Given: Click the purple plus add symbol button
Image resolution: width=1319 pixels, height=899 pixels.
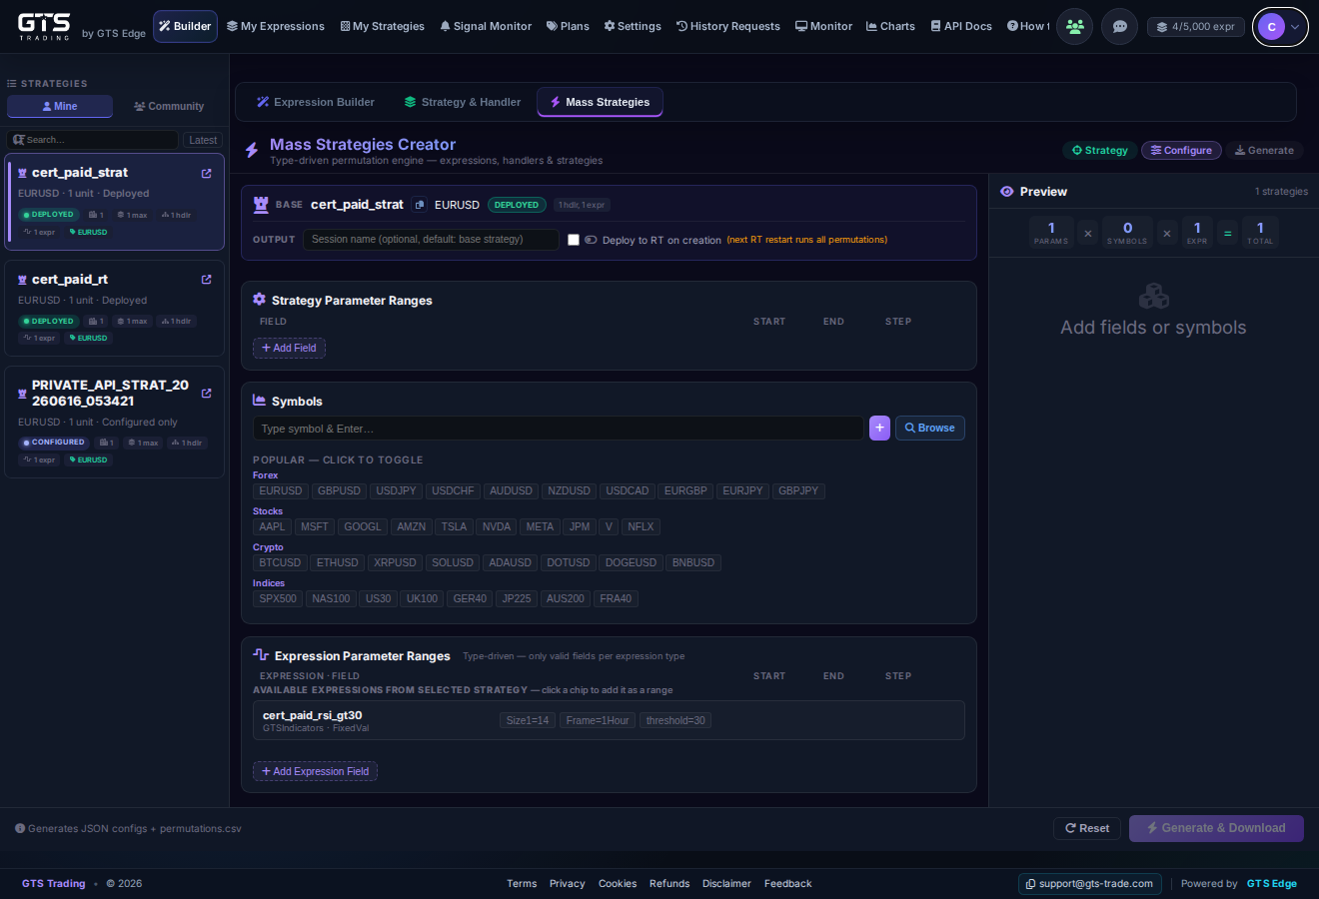Looking at the screenshot, I should (879, 428).
